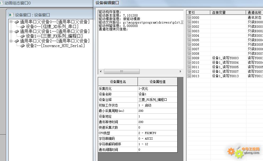
Task: Edit 设备名称 value 设备1
Action: (x=157, y=94)
